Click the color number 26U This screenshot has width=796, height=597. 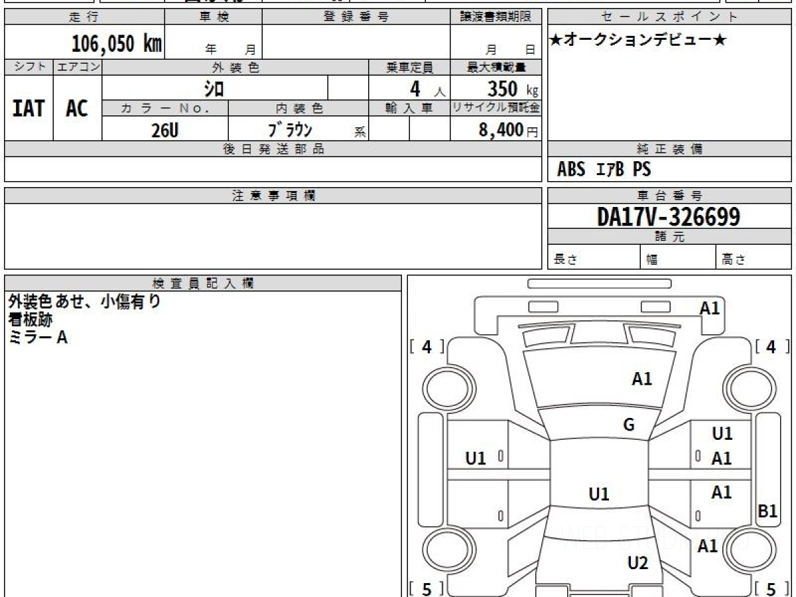click(165, 131)
